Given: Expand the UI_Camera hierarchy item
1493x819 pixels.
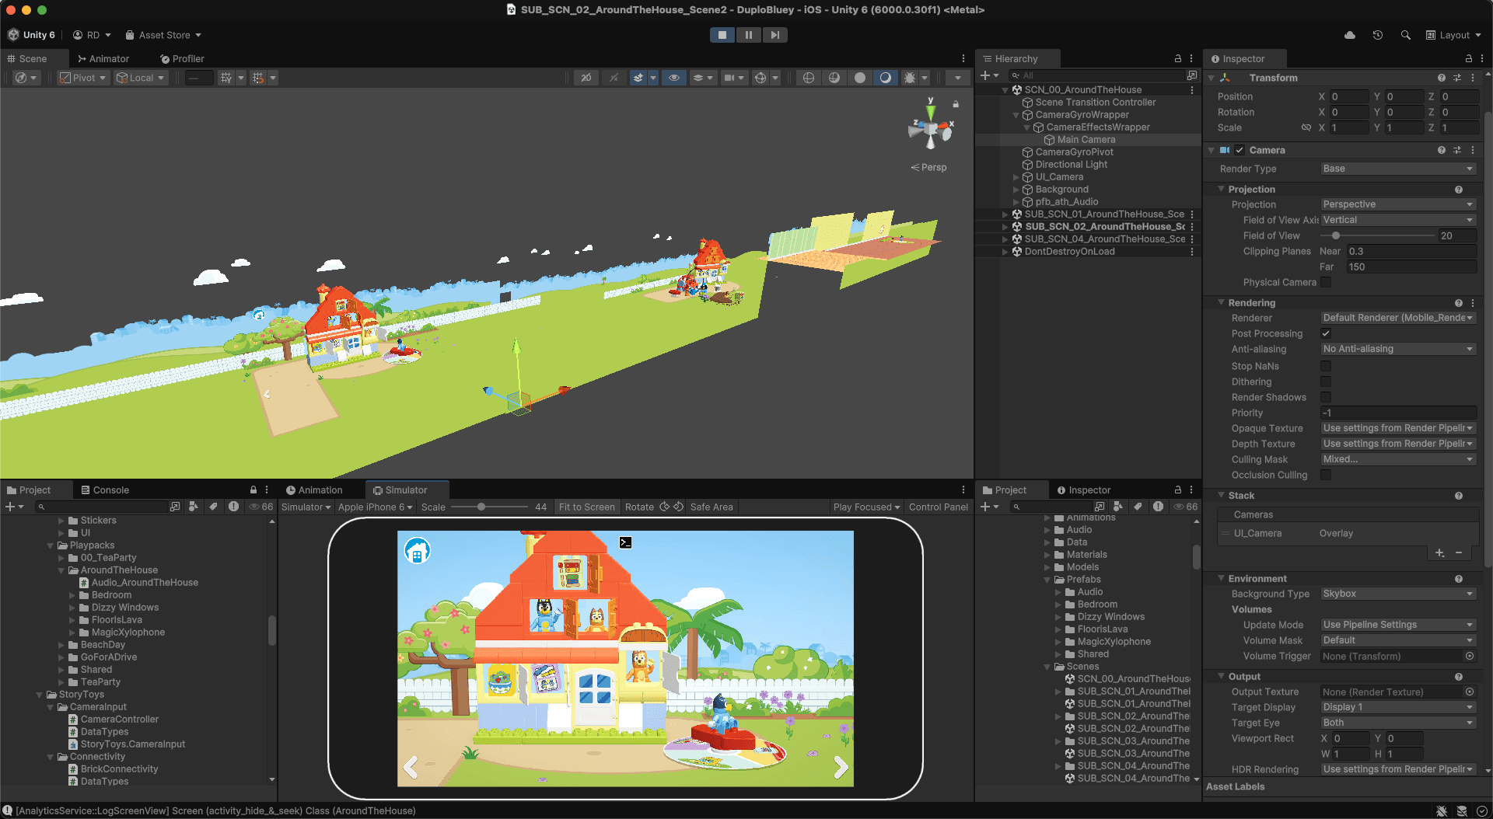Looking at the screenshot, I should (x=1016, y=177).
